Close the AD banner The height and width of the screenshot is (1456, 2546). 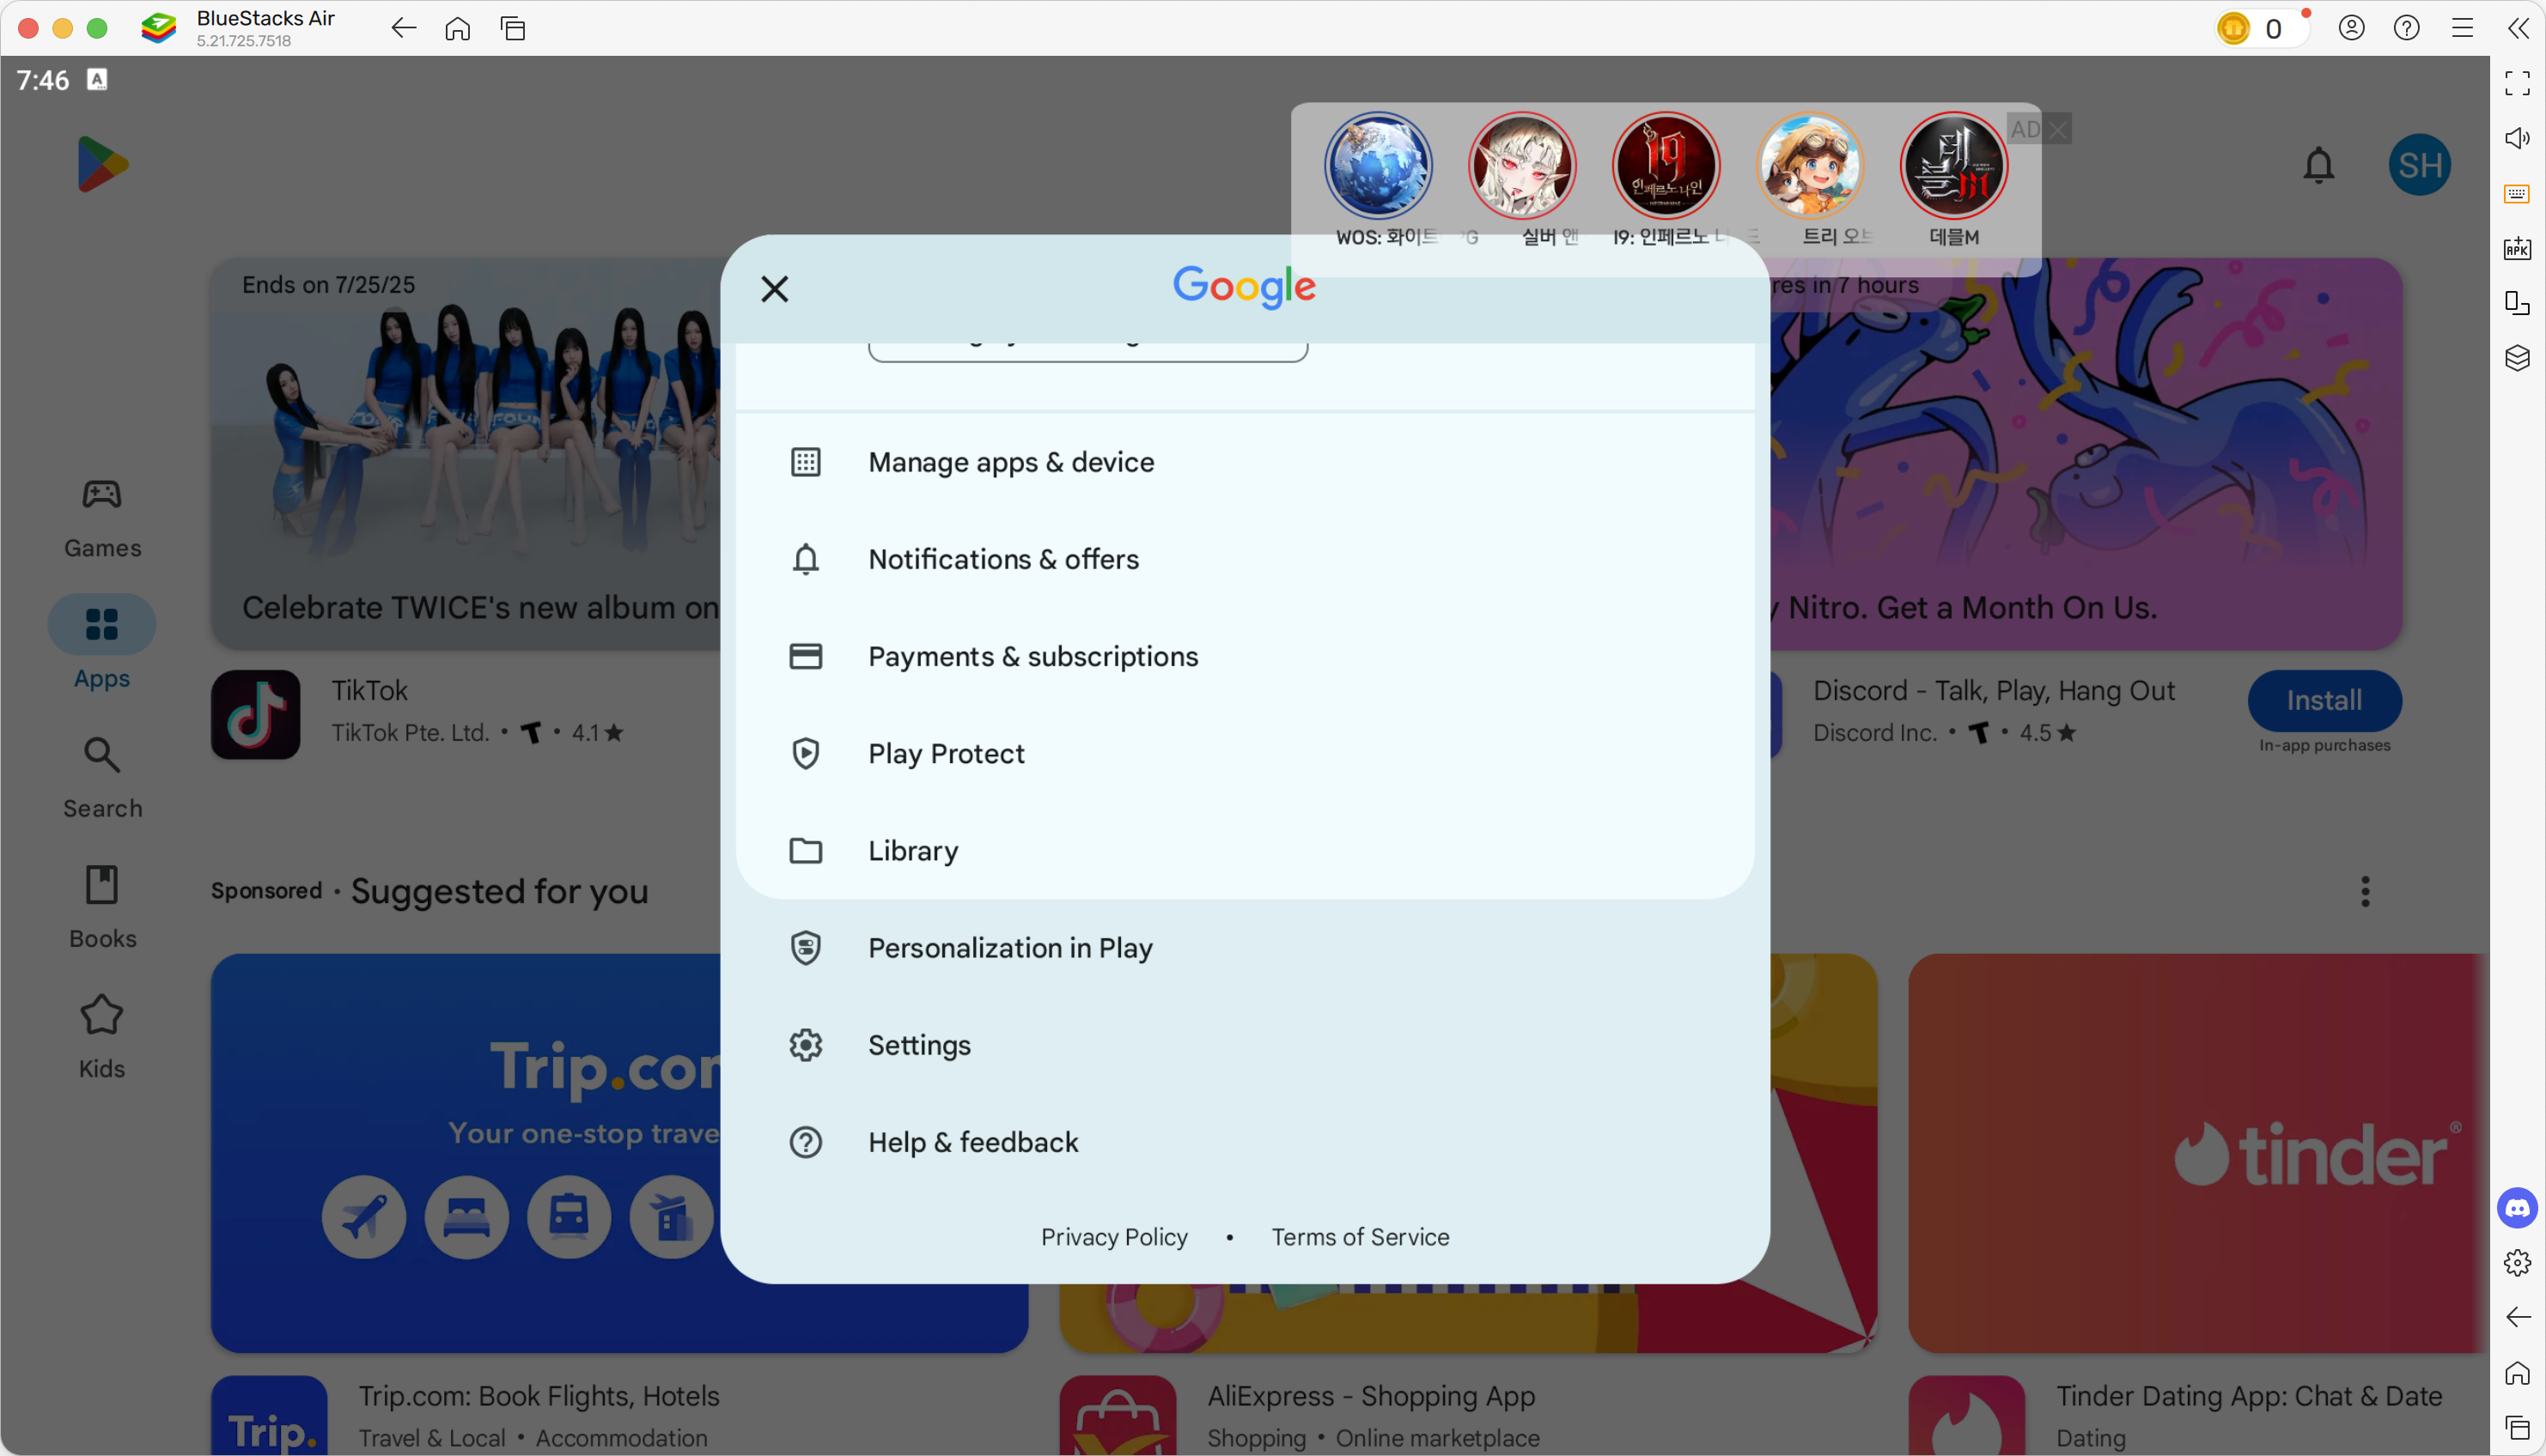click(2058, 129)
